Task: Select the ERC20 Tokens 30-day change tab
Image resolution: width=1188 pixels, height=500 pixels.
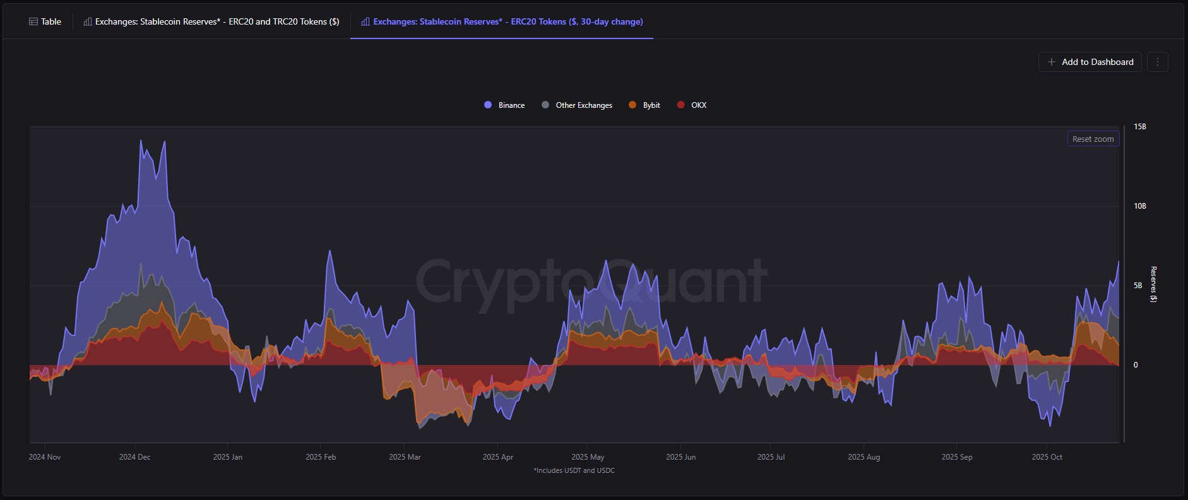Action: pos(508,21)
